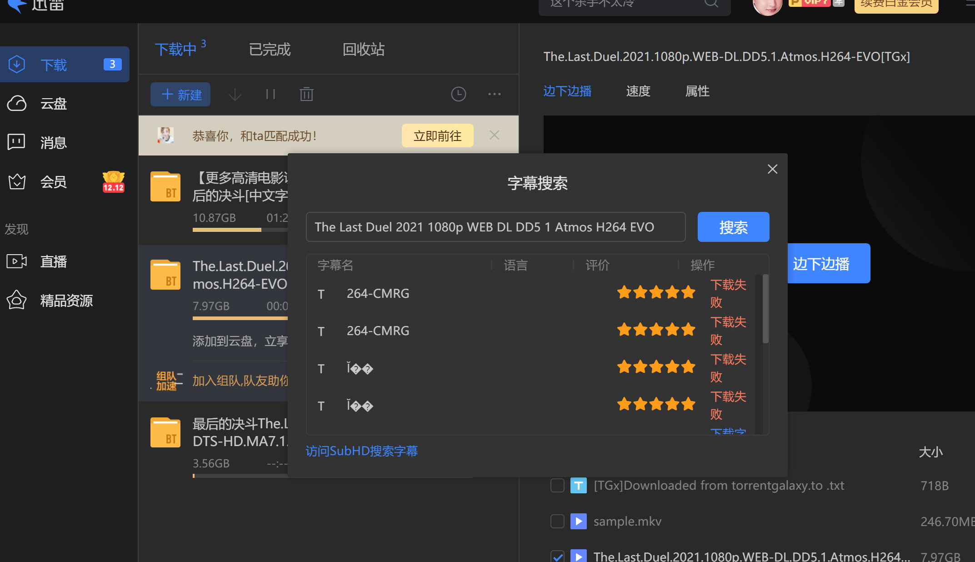Click the pause downloads icon in toolbar
Screen dimensions: 975x562
coord(270,94)
